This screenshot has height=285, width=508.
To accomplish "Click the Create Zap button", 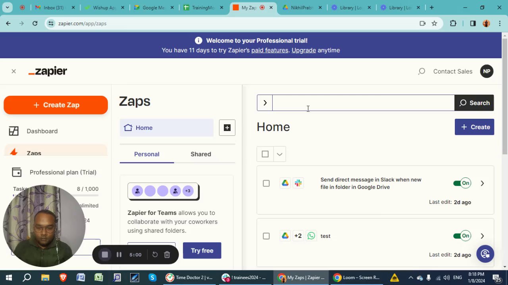I will tap(56, 105).
